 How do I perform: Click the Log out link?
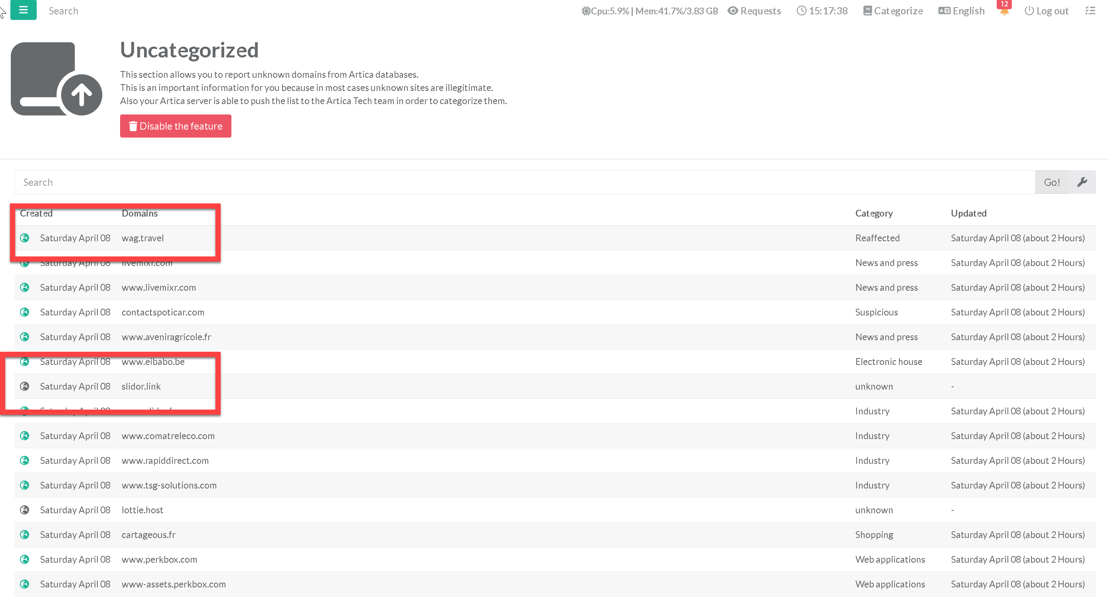coord(1047,11)
